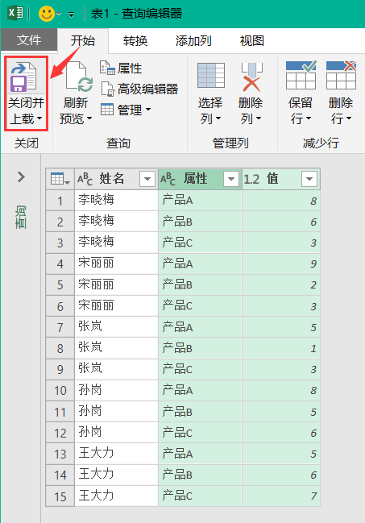
Task: Expand the 保留行 dropdown label
Action: 301,110
